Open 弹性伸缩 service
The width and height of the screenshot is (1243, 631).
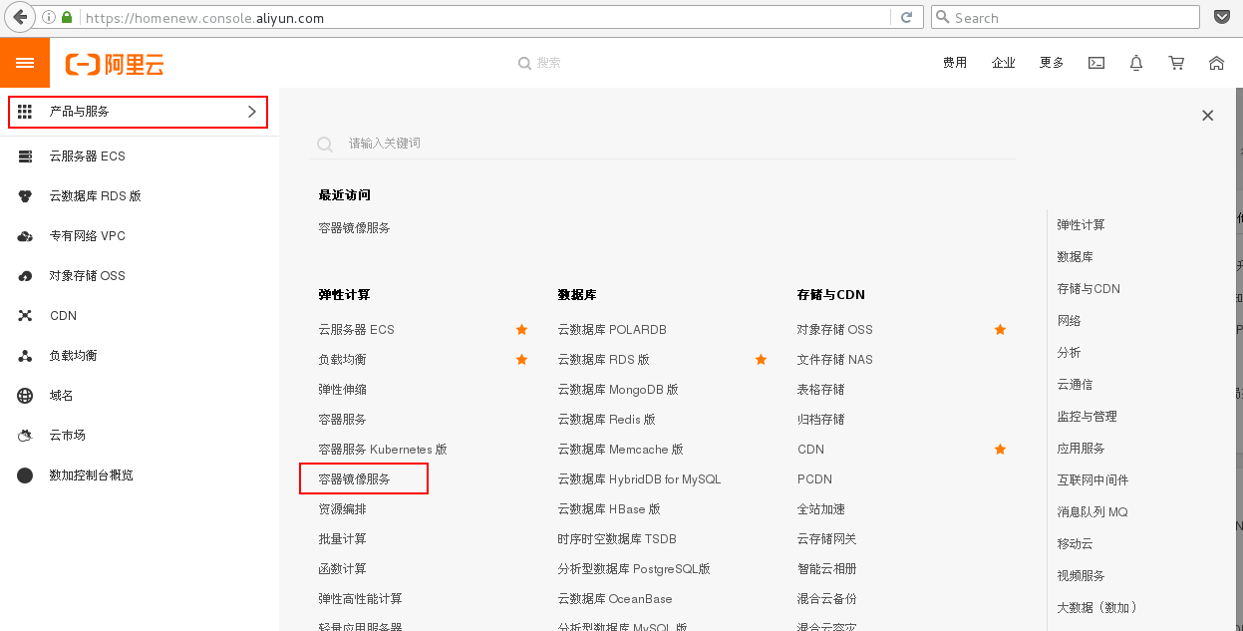pyautogui.click(x=343, y=390)
